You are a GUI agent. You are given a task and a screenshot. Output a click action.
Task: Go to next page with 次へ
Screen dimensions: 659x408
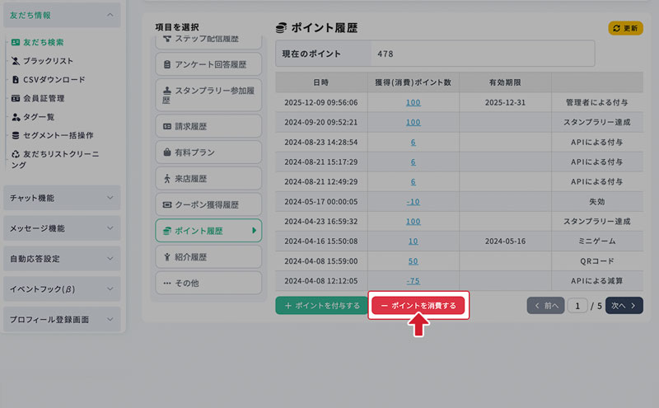(624, 306)
